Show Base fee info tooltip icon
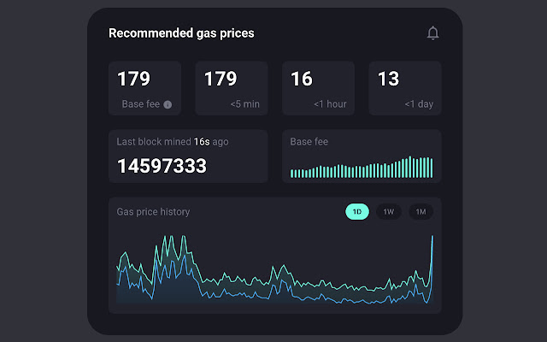The image size is (547, 342). click(x=168, y=104)
